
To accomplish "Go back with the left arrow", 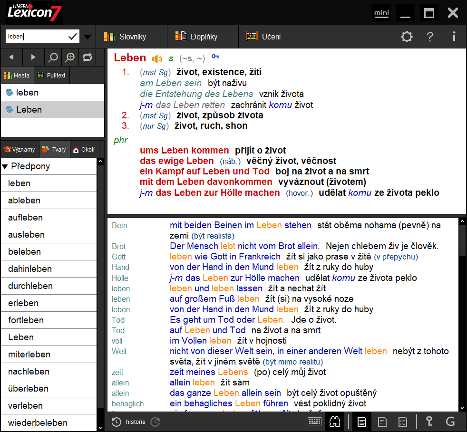I will point(11,57).
